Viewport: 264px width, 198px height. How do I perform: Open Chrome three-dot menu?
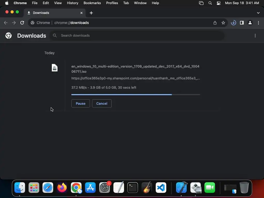(x=258, y=23)
